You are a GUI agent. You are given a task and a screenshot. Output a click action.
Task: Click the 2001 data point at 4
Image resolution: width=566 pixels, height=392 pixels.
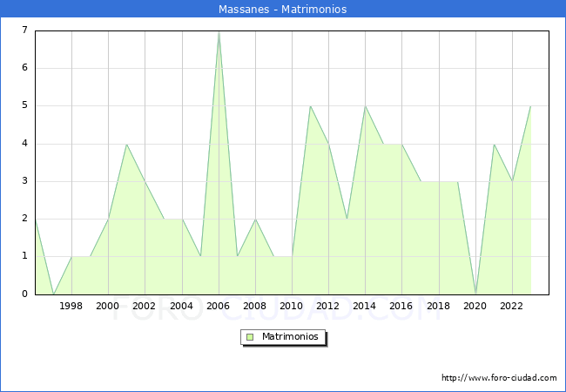pyautogui.click(x=126, y=145)
